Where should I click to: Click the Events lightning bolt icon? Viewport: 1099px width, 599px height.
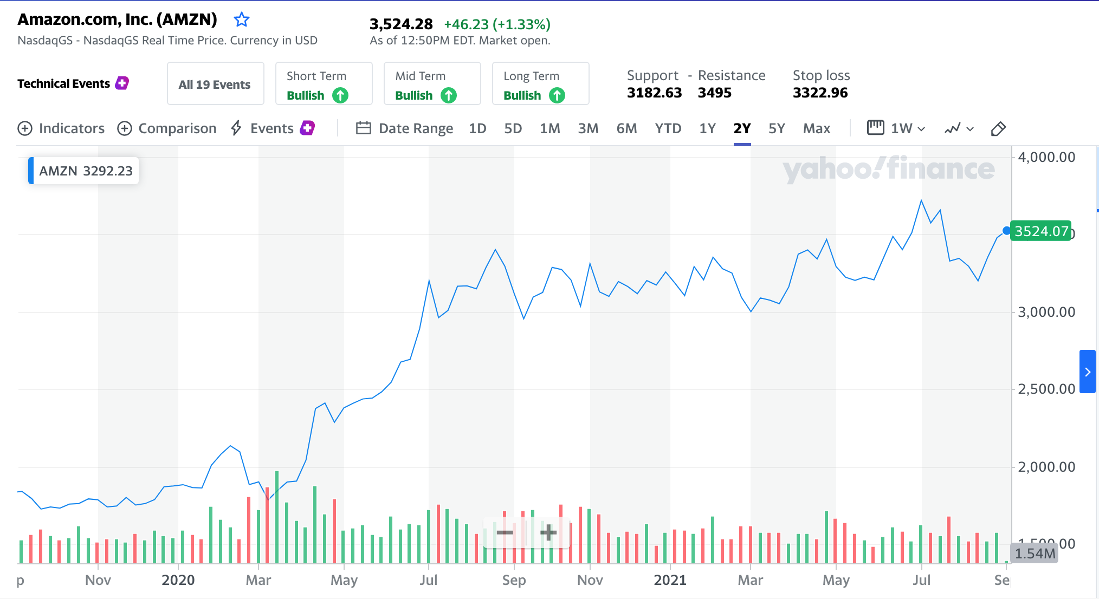click(236, 128)
